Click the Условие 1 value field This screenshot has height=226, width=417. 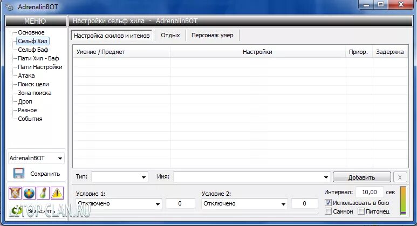(180, 204)
